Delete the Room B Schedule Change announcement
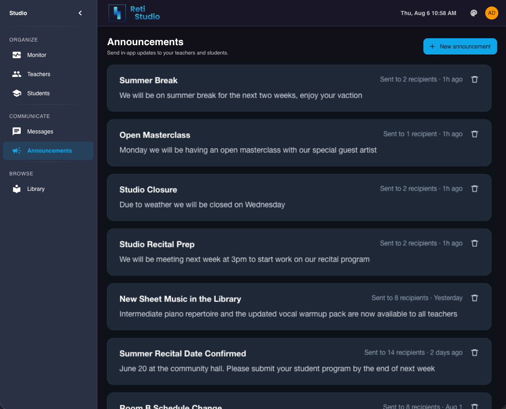 pyautogui.click(x=475, y=406)
